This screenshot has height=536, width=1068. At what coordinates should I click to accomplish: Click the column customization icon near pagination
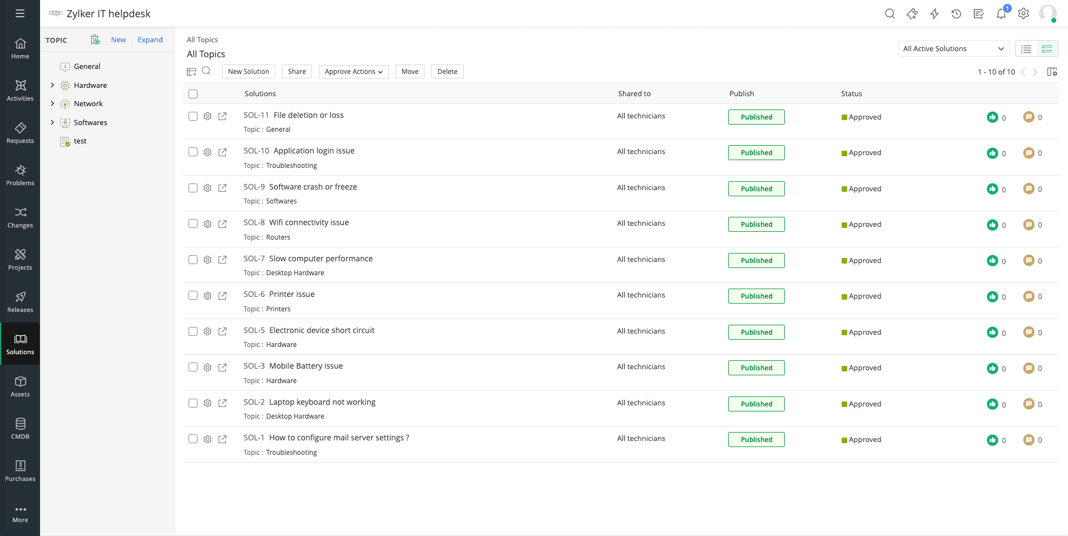tap(1052, 72)
